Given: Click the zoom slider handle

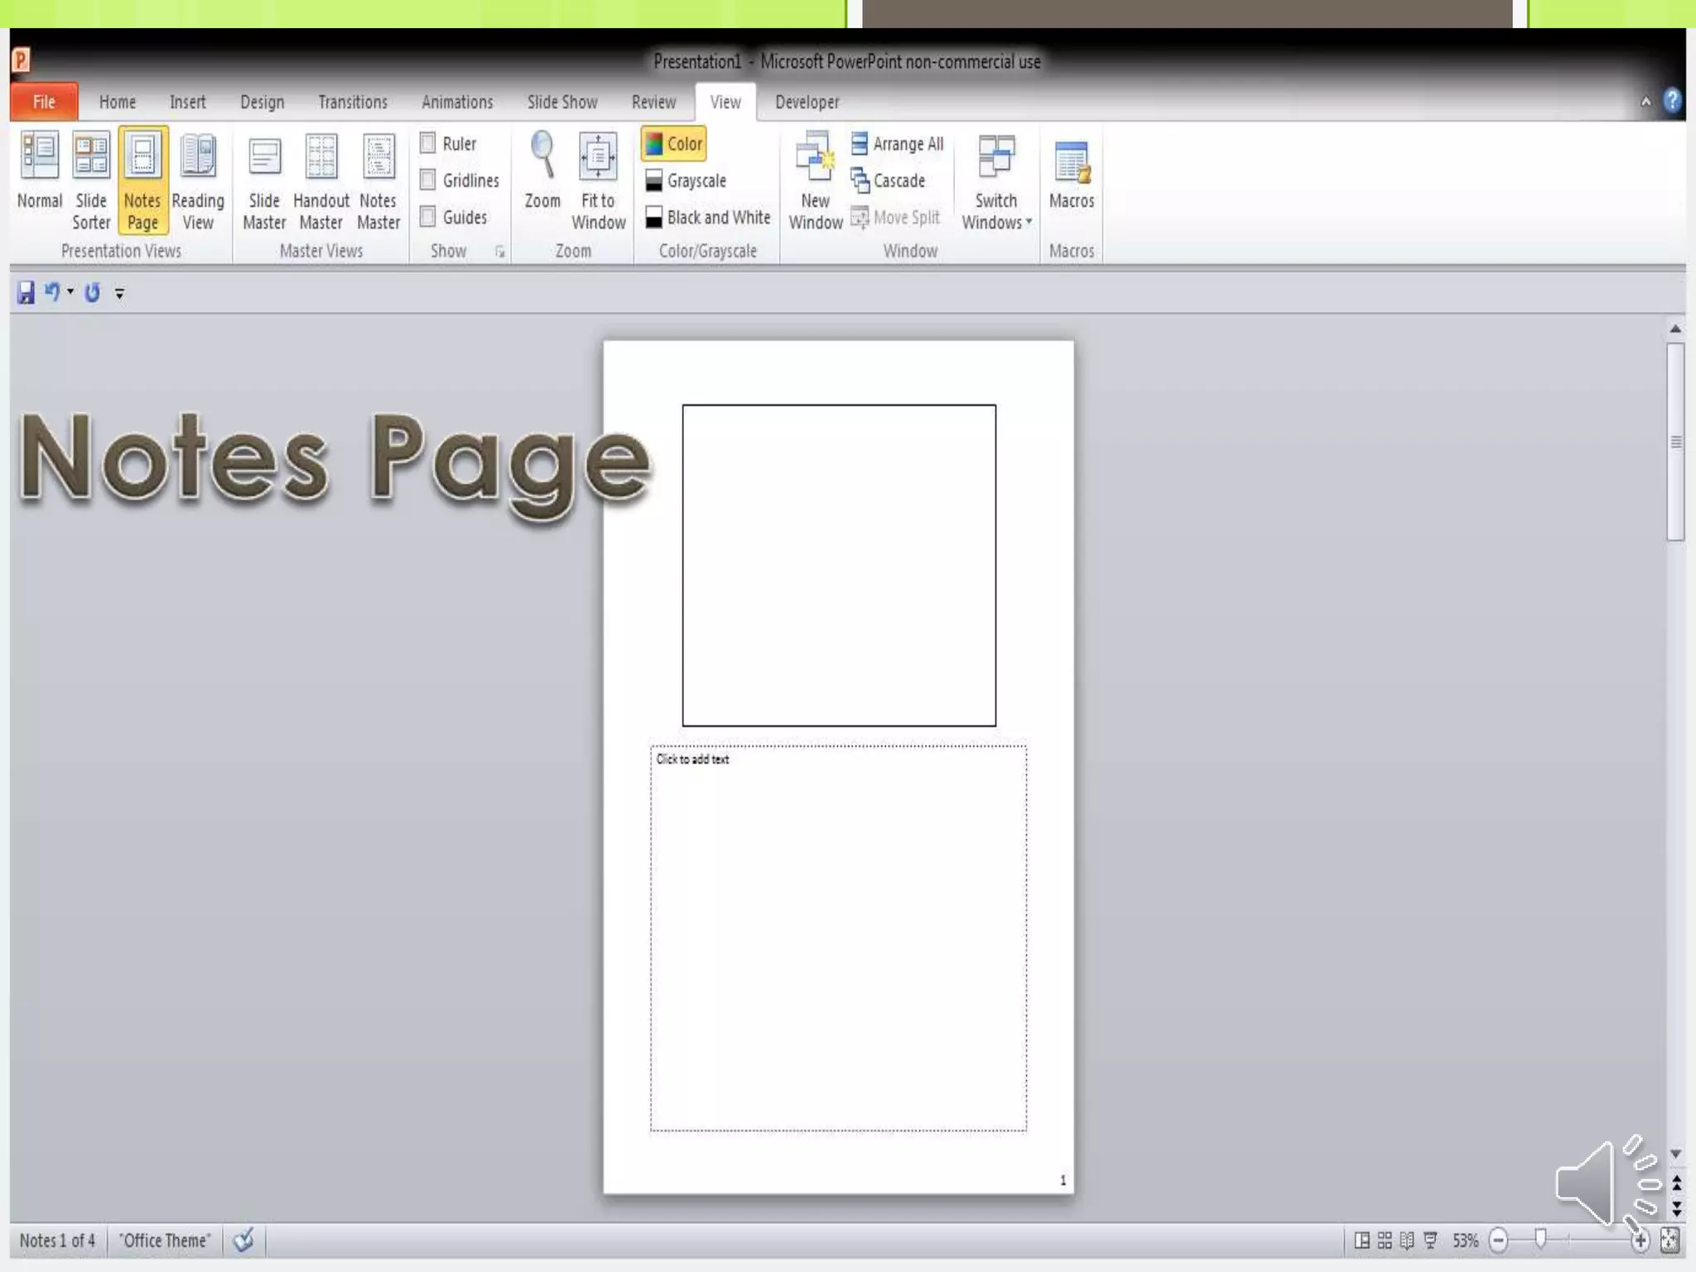Looking at the screenshot, I should pos(1540,1239).
